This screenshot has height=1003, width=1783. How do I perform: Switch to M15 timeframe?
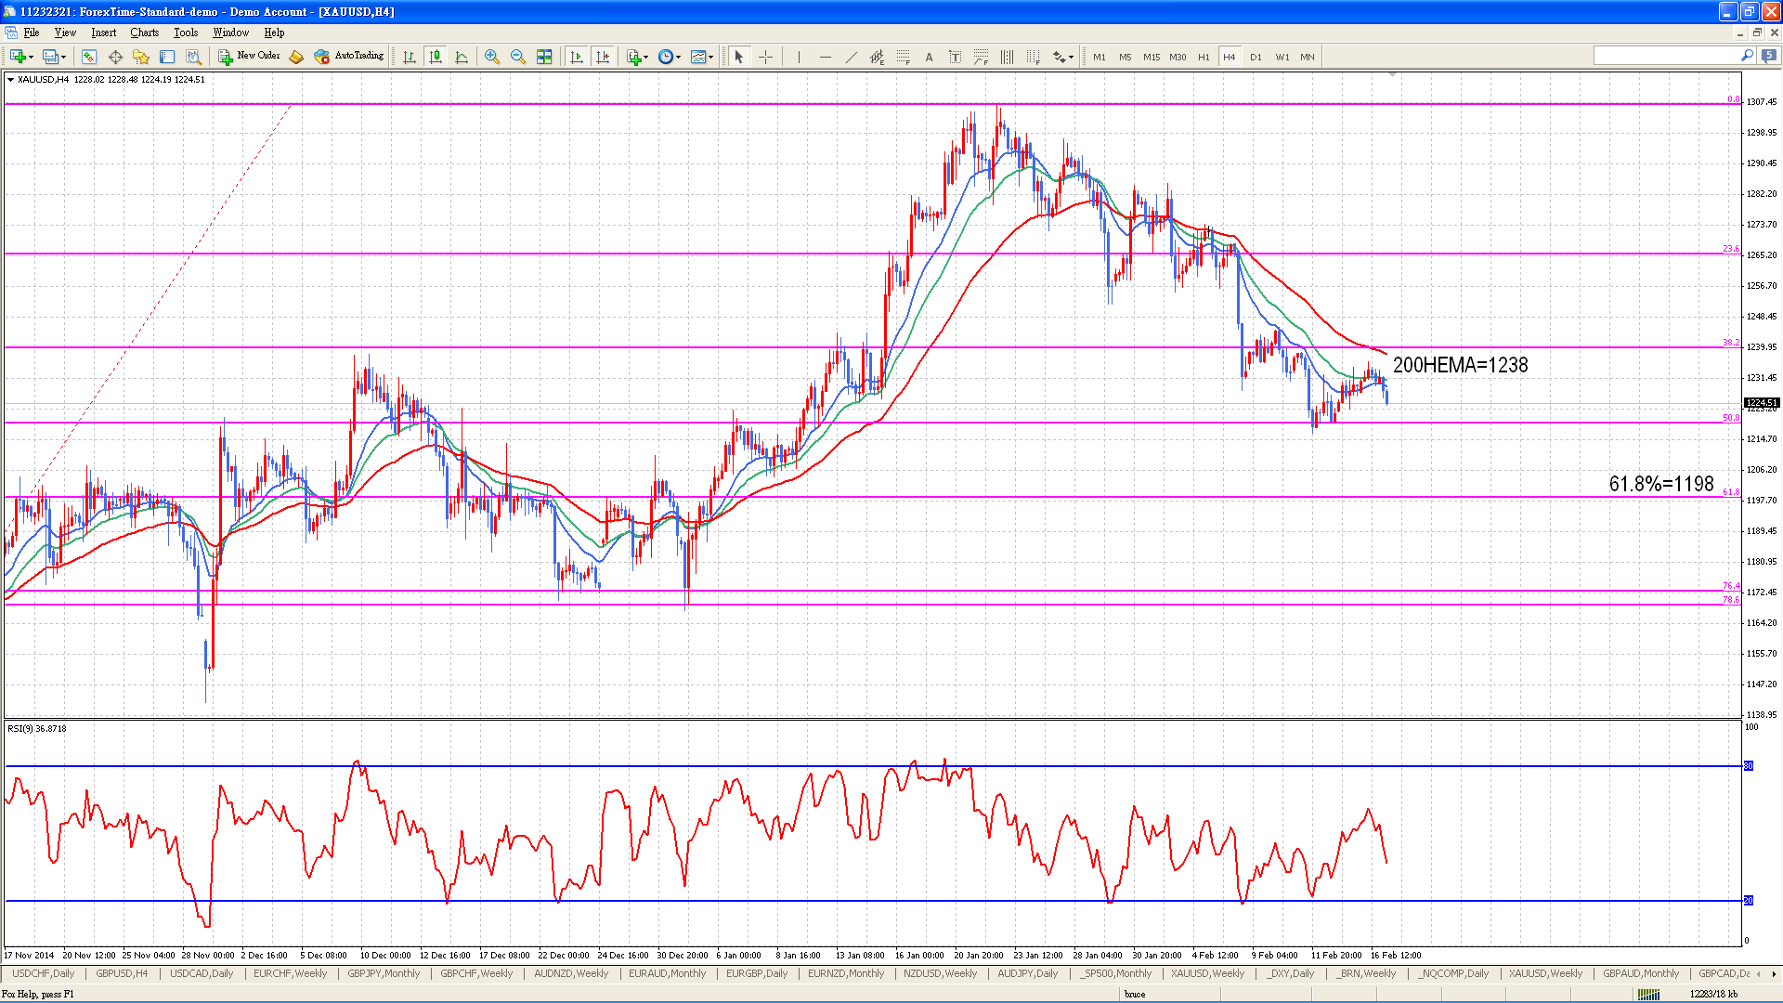point(1152,57)
